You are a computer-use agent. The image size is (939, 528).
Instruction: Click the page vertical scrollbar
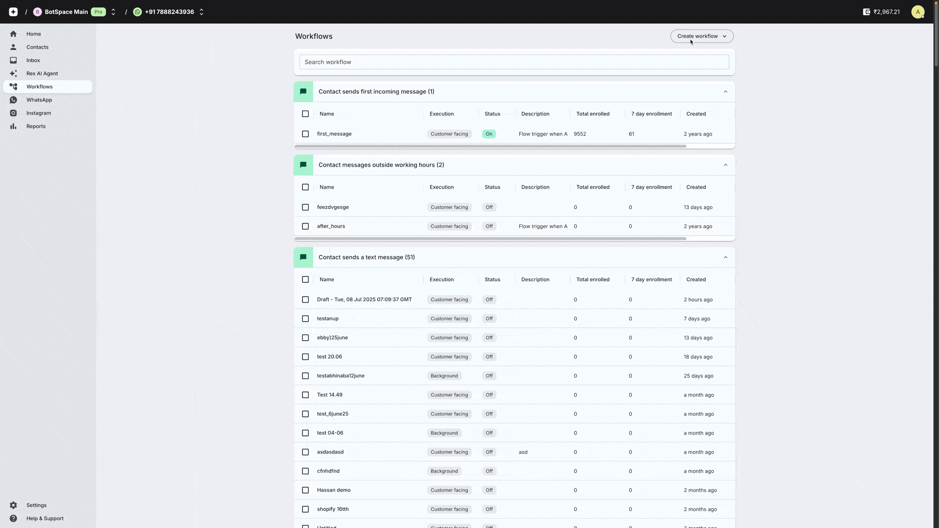[x=936, y=35]
